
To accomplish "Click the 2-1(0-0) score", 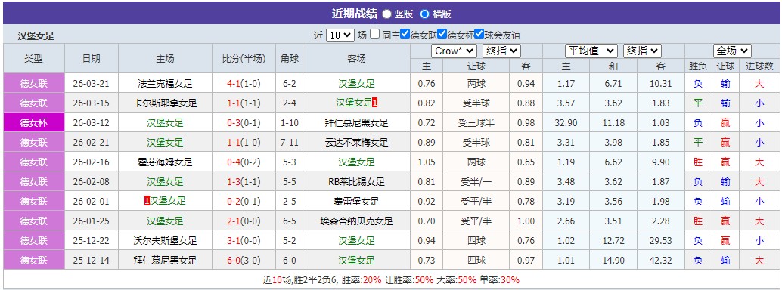I will click(244, 221).
